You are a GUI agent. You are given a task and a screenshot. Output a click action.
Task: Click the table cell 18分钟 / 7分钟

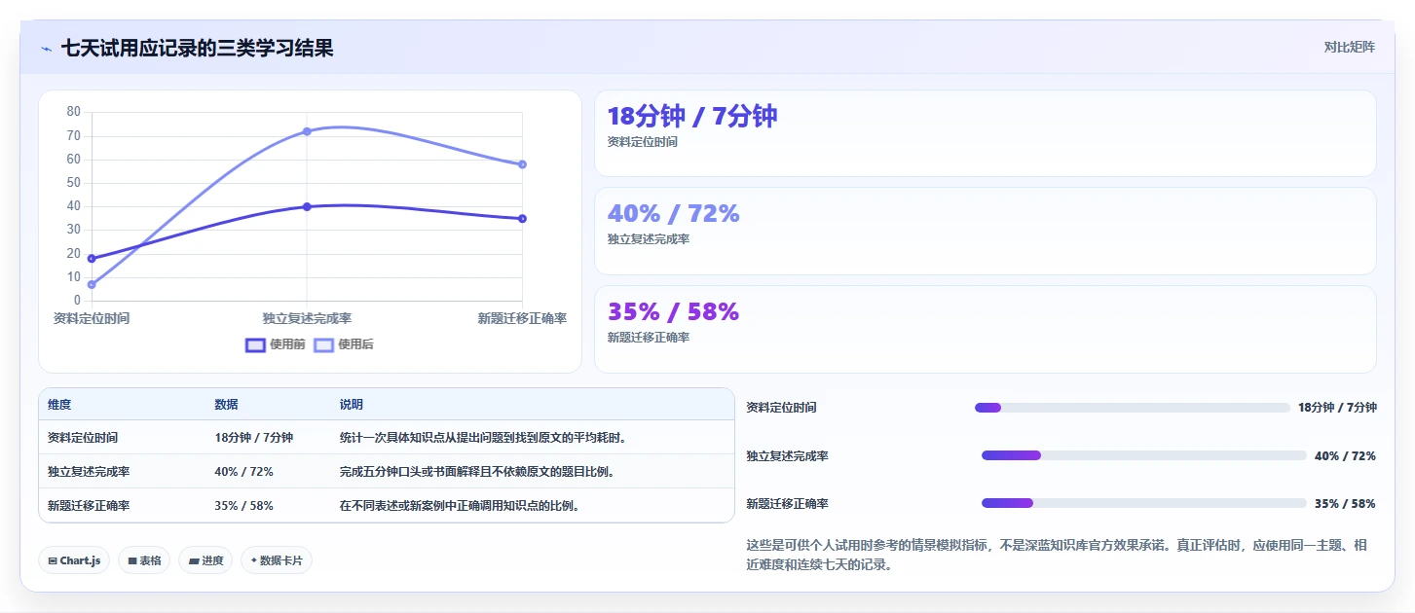[254, 438]
